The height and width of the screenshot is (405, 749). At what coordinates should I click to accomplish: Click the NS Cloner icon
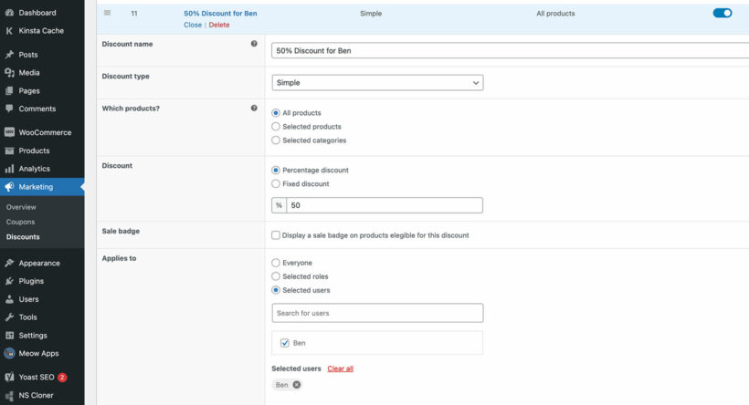9,395
